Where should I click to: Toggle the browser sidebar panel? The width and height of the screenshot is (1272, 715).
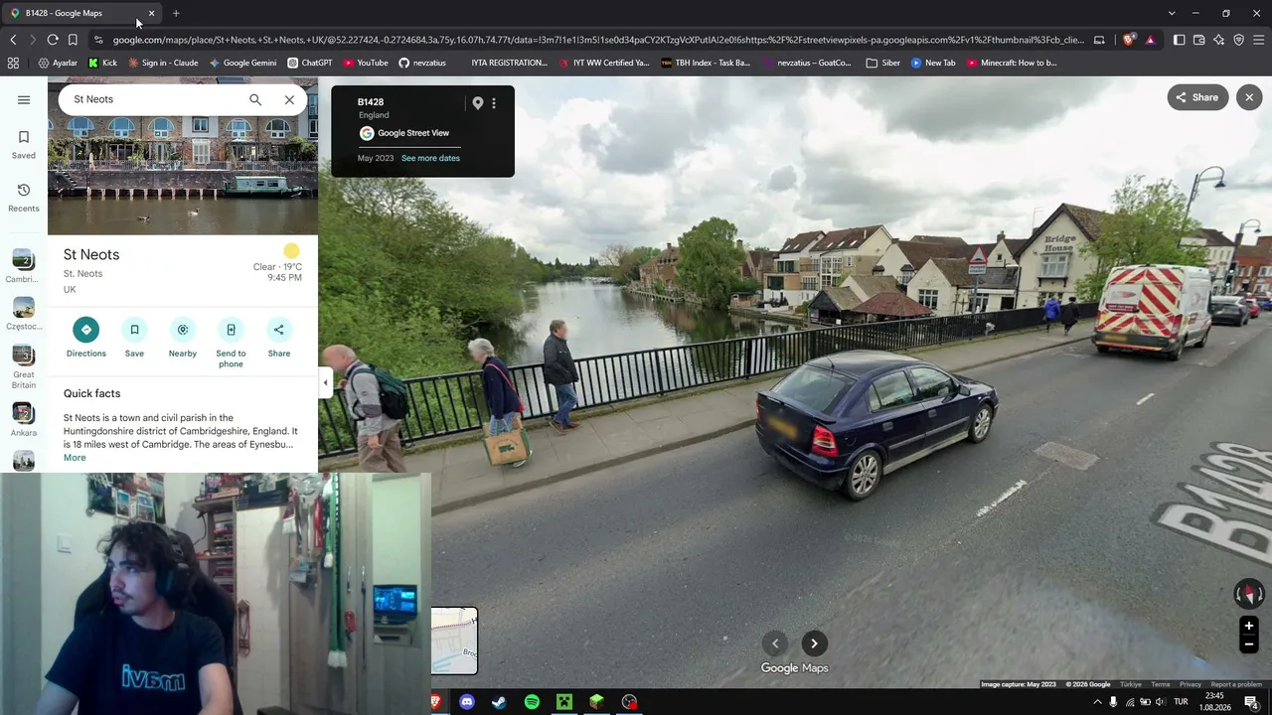pos(1179,40)
